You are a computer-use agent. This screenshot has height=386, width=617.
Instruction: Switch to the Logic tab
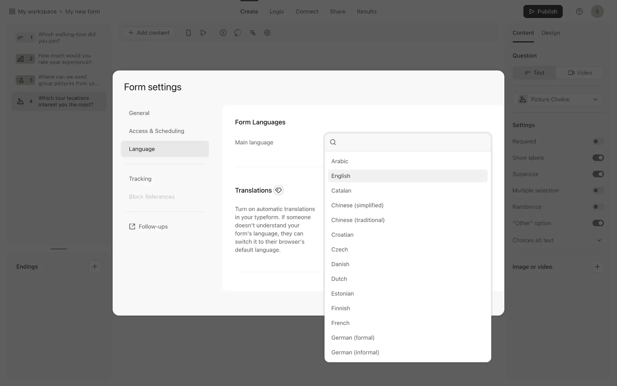[277, 12]
